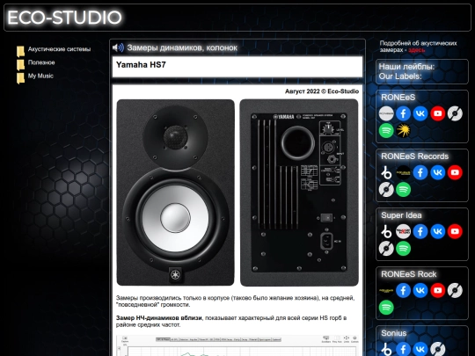Click the RONEeS Records vinyl disc icon
This screenshot has height=356, width=475.
[386, 190]
